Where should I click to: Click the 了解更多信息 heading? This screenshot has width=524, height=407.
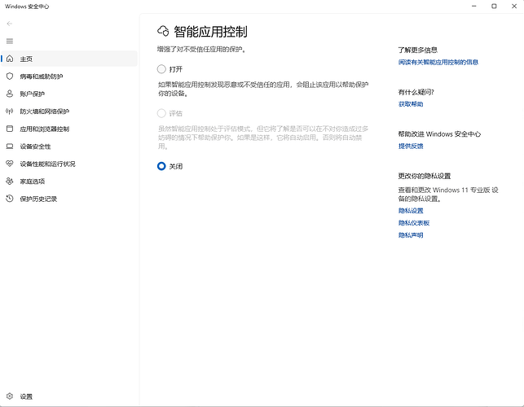coord(418,50)
